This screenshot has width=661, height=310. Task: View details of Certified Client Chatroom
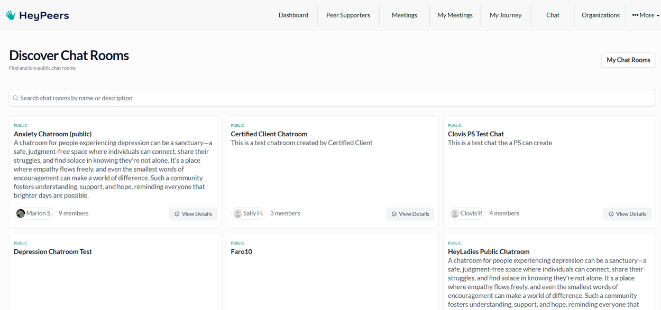point(410,214)
